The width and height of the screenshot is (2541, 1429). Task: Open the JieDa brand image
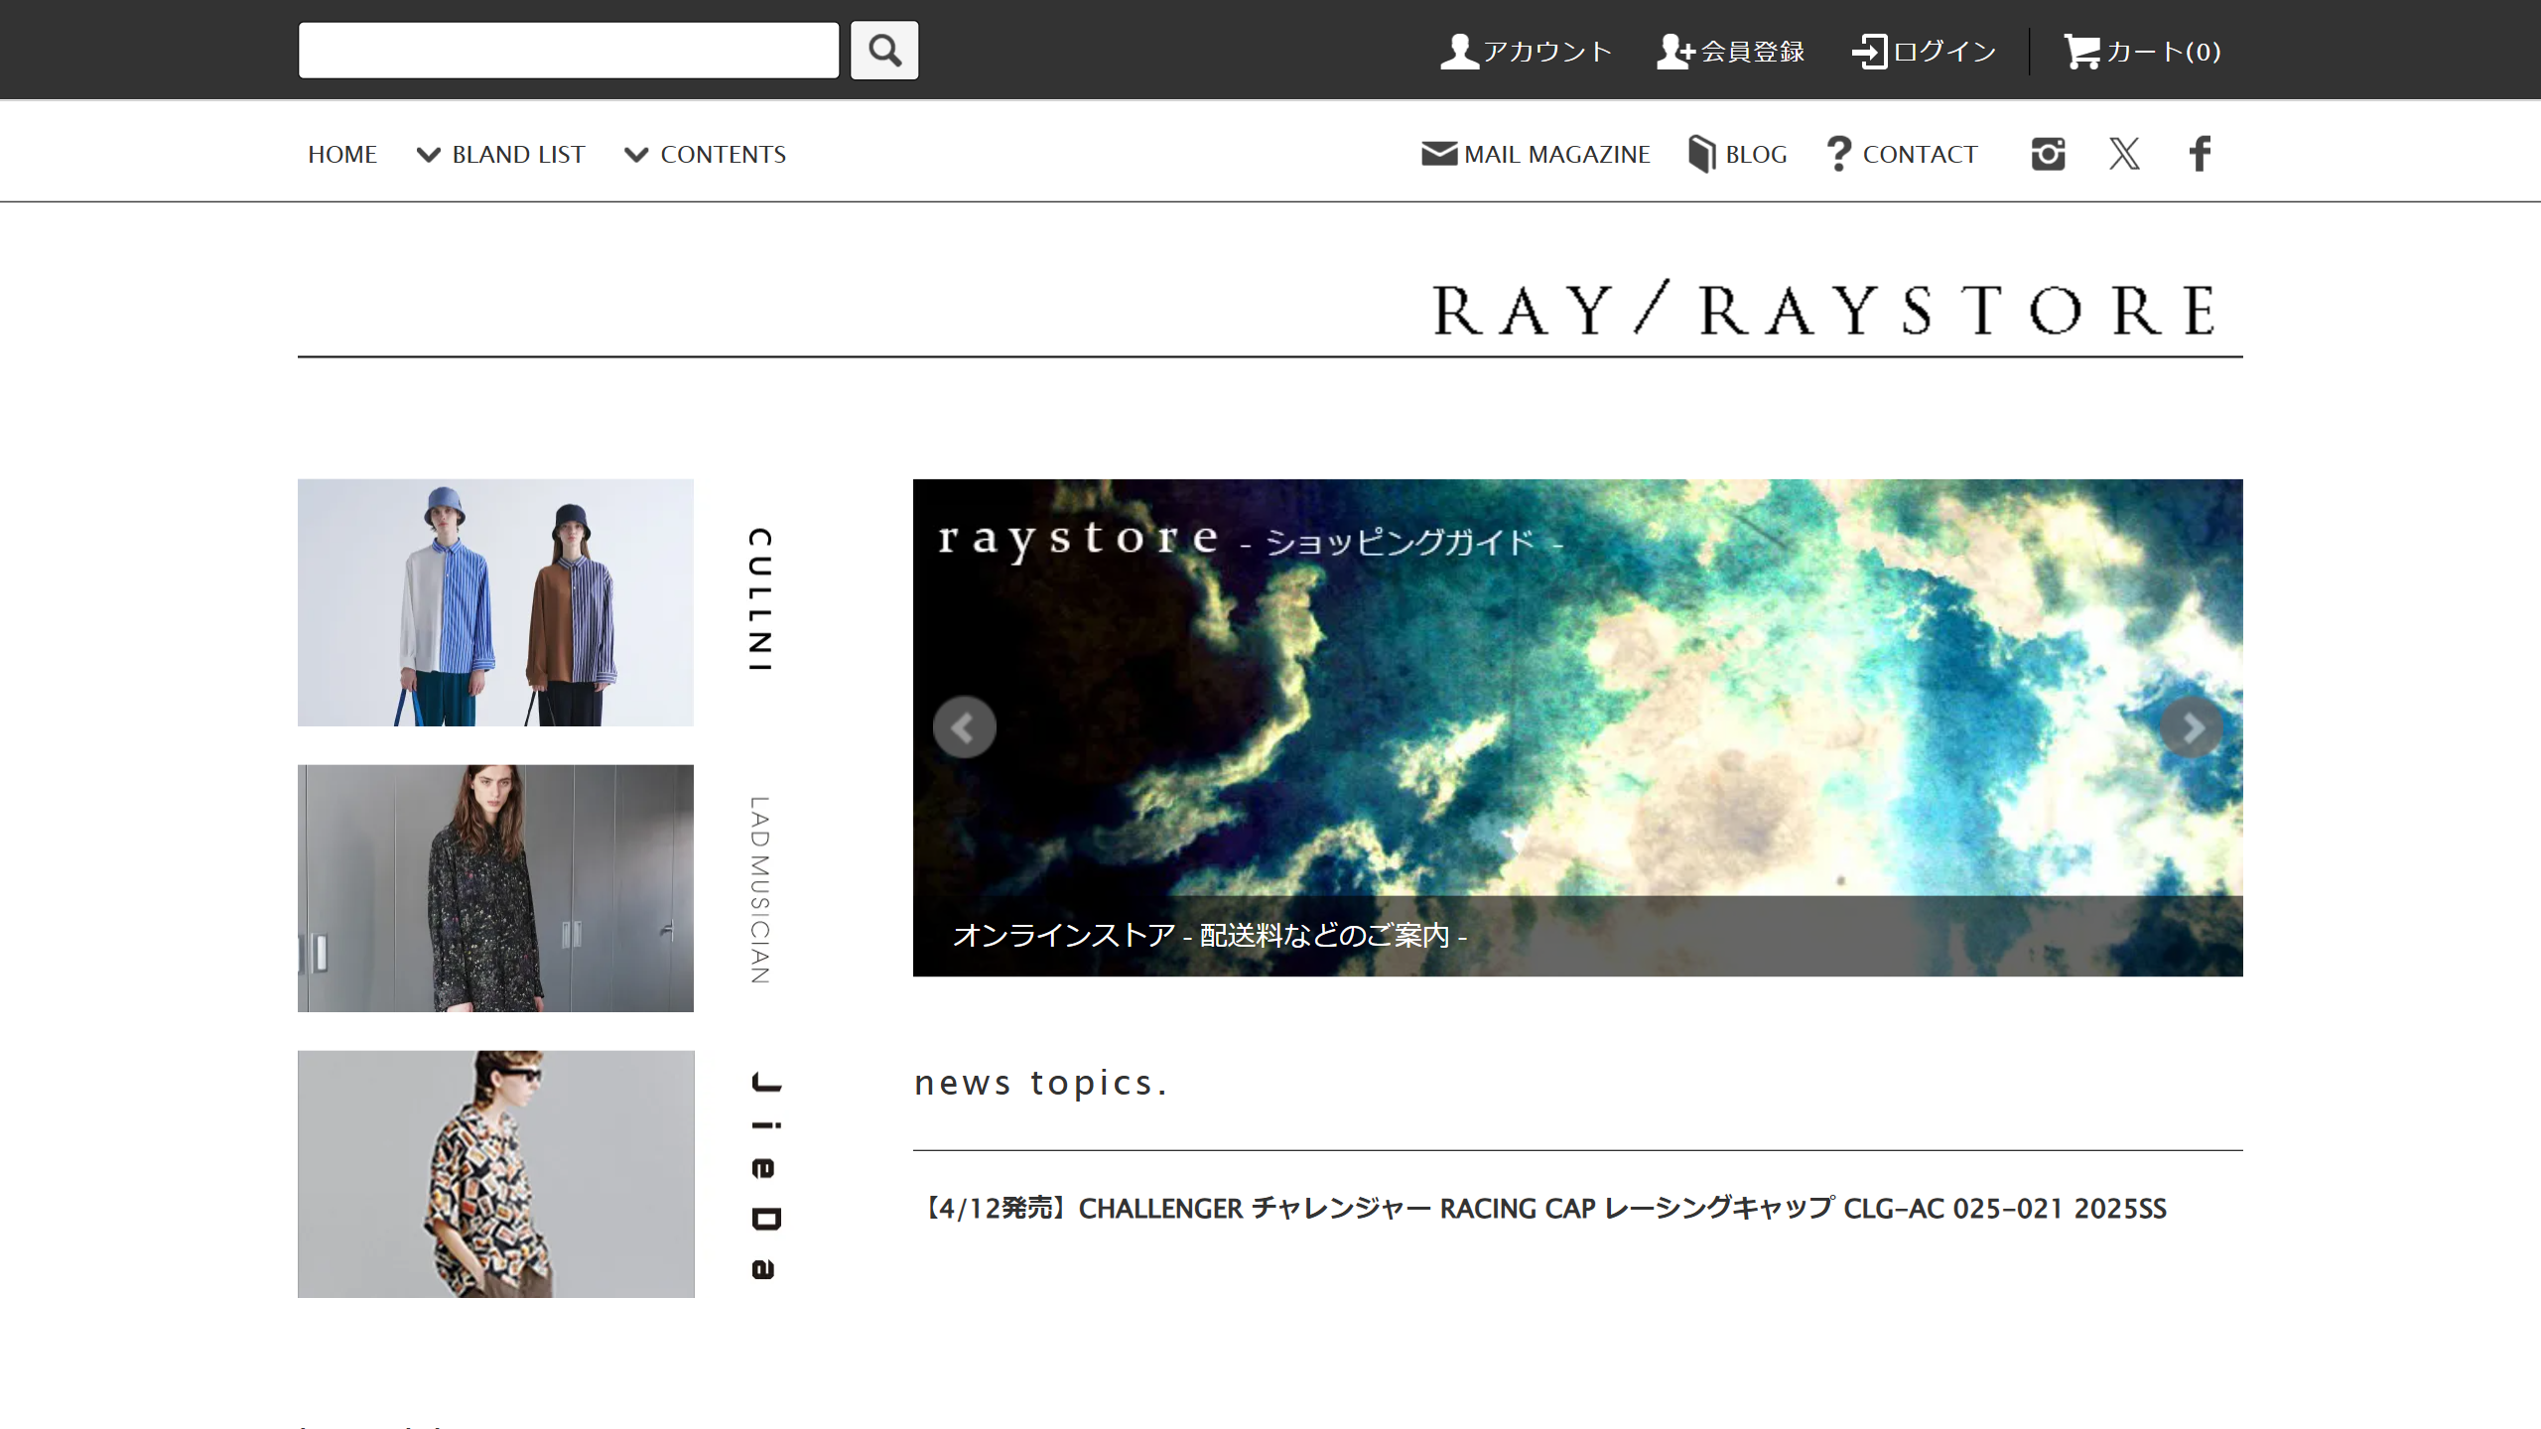click(495, 1174)
